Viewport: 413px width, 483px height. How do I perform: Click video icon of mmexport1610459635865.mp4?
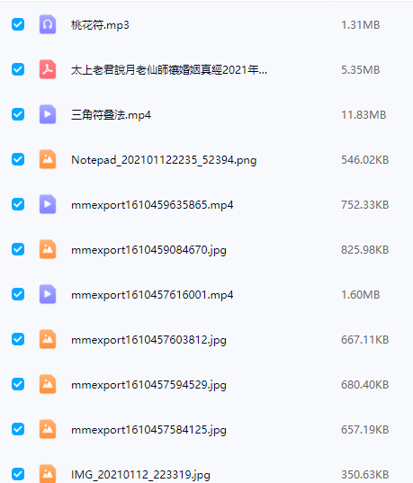click(x=48, y=204)
